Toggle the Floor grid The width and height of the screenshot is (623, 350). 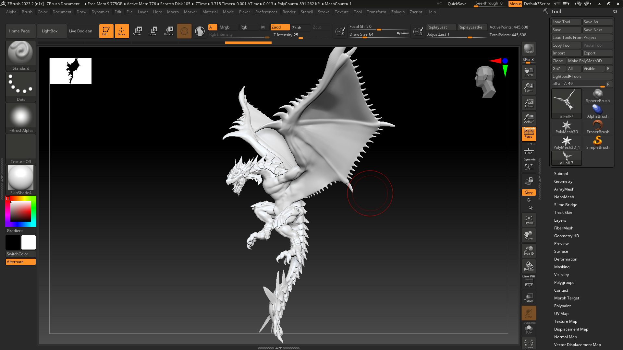point(529,151)
